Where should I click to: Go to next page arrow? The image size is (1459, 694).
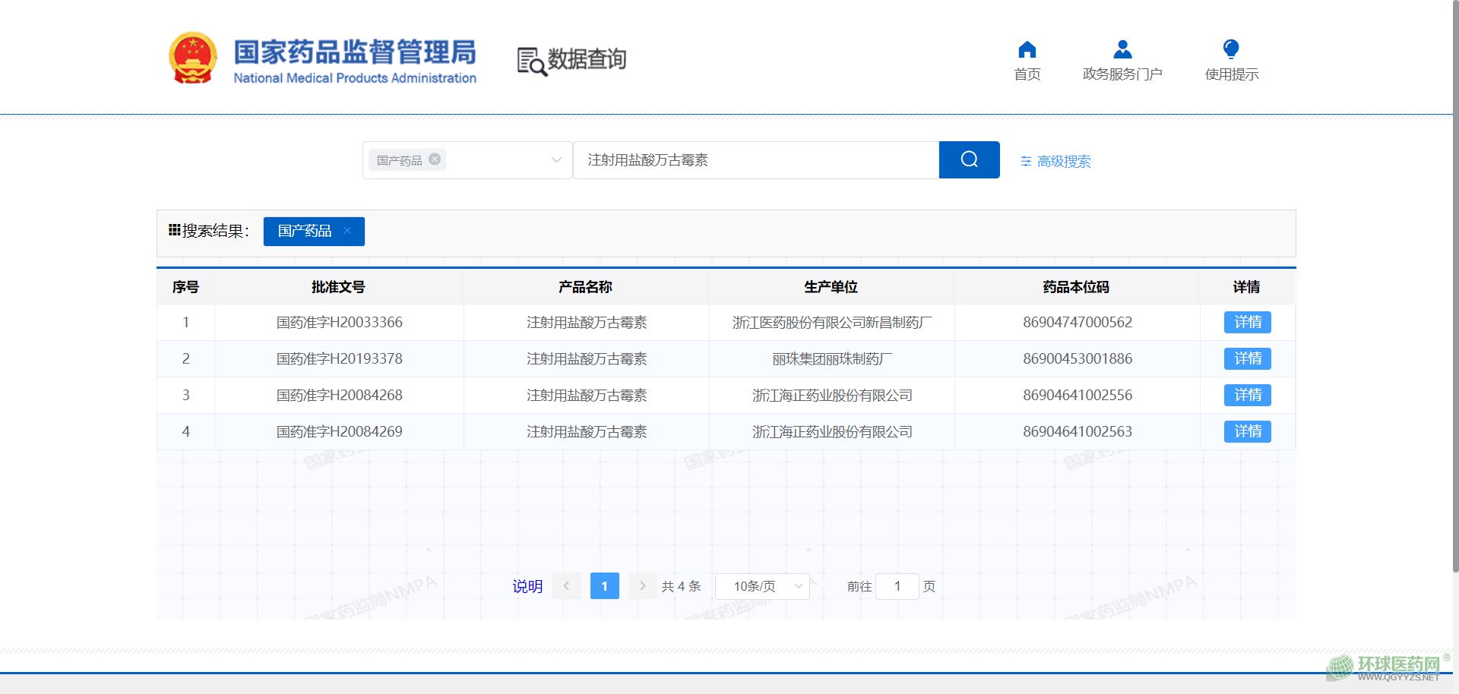point(642,586)
